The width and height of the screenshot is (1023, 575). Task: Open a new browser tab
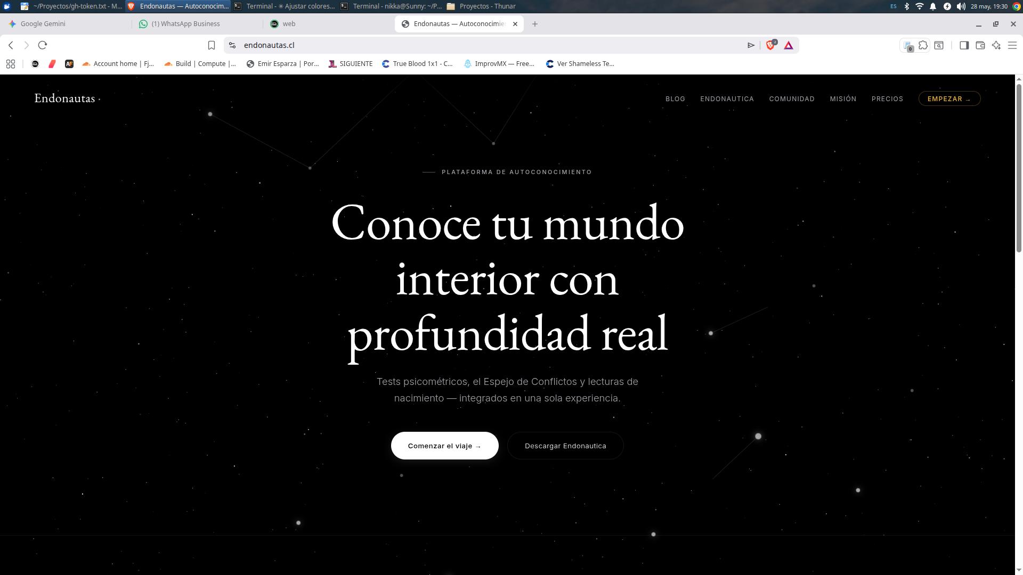(x=535, y=24)
